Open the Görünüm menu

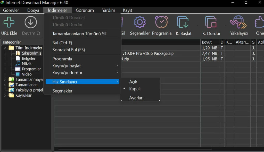[85, 10]
